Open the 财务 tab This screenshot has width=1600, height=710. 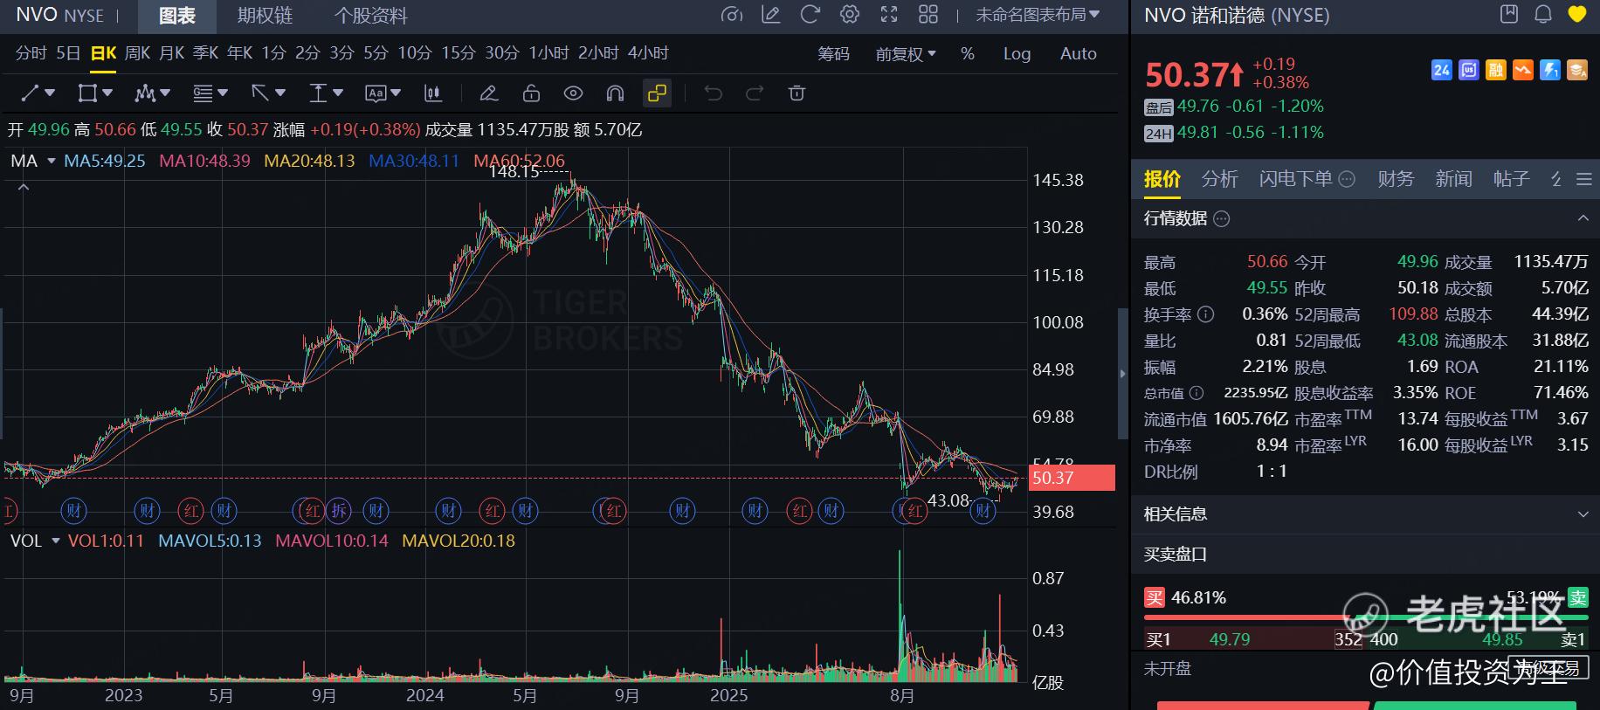[x=1395, y=179]
